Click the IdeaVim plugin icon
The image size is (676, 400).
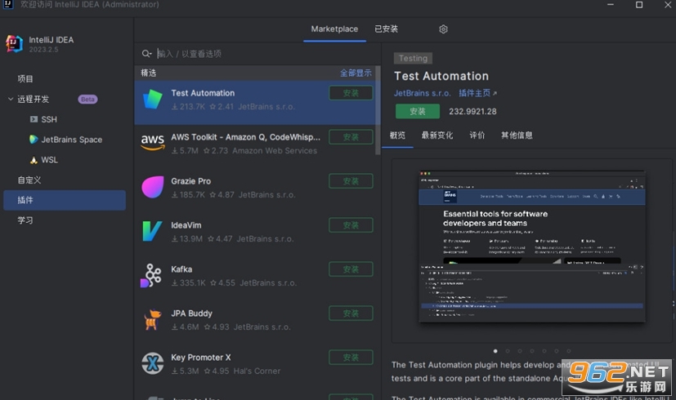point(153,231)
